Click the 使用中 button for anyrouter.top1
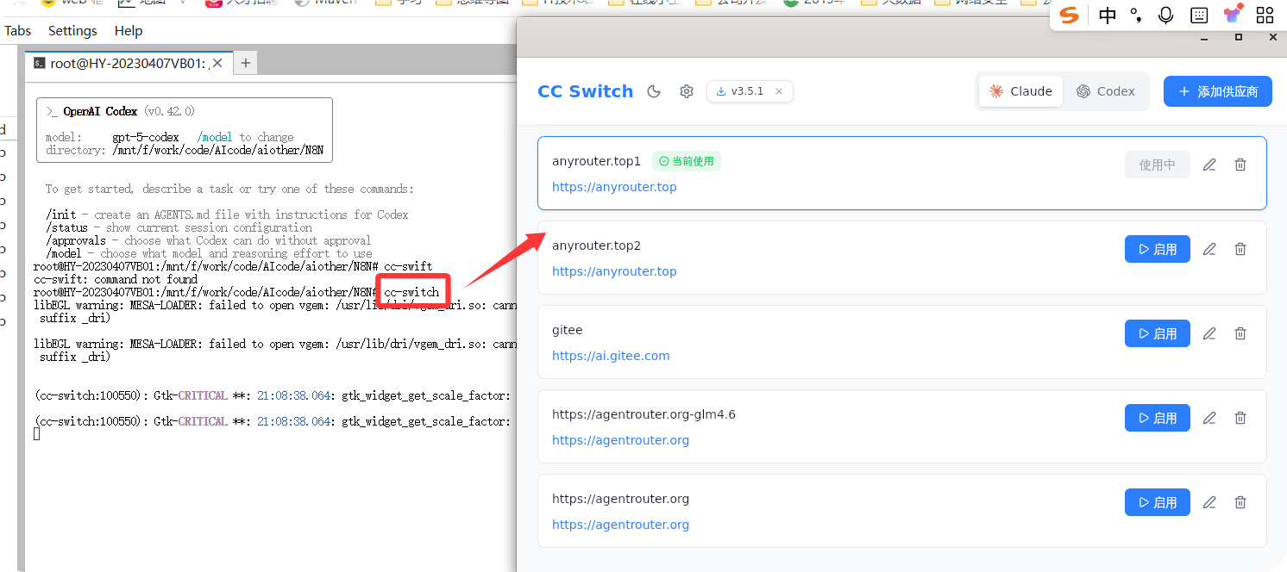Screen dimensions: 1287x572 [1158, 165]
